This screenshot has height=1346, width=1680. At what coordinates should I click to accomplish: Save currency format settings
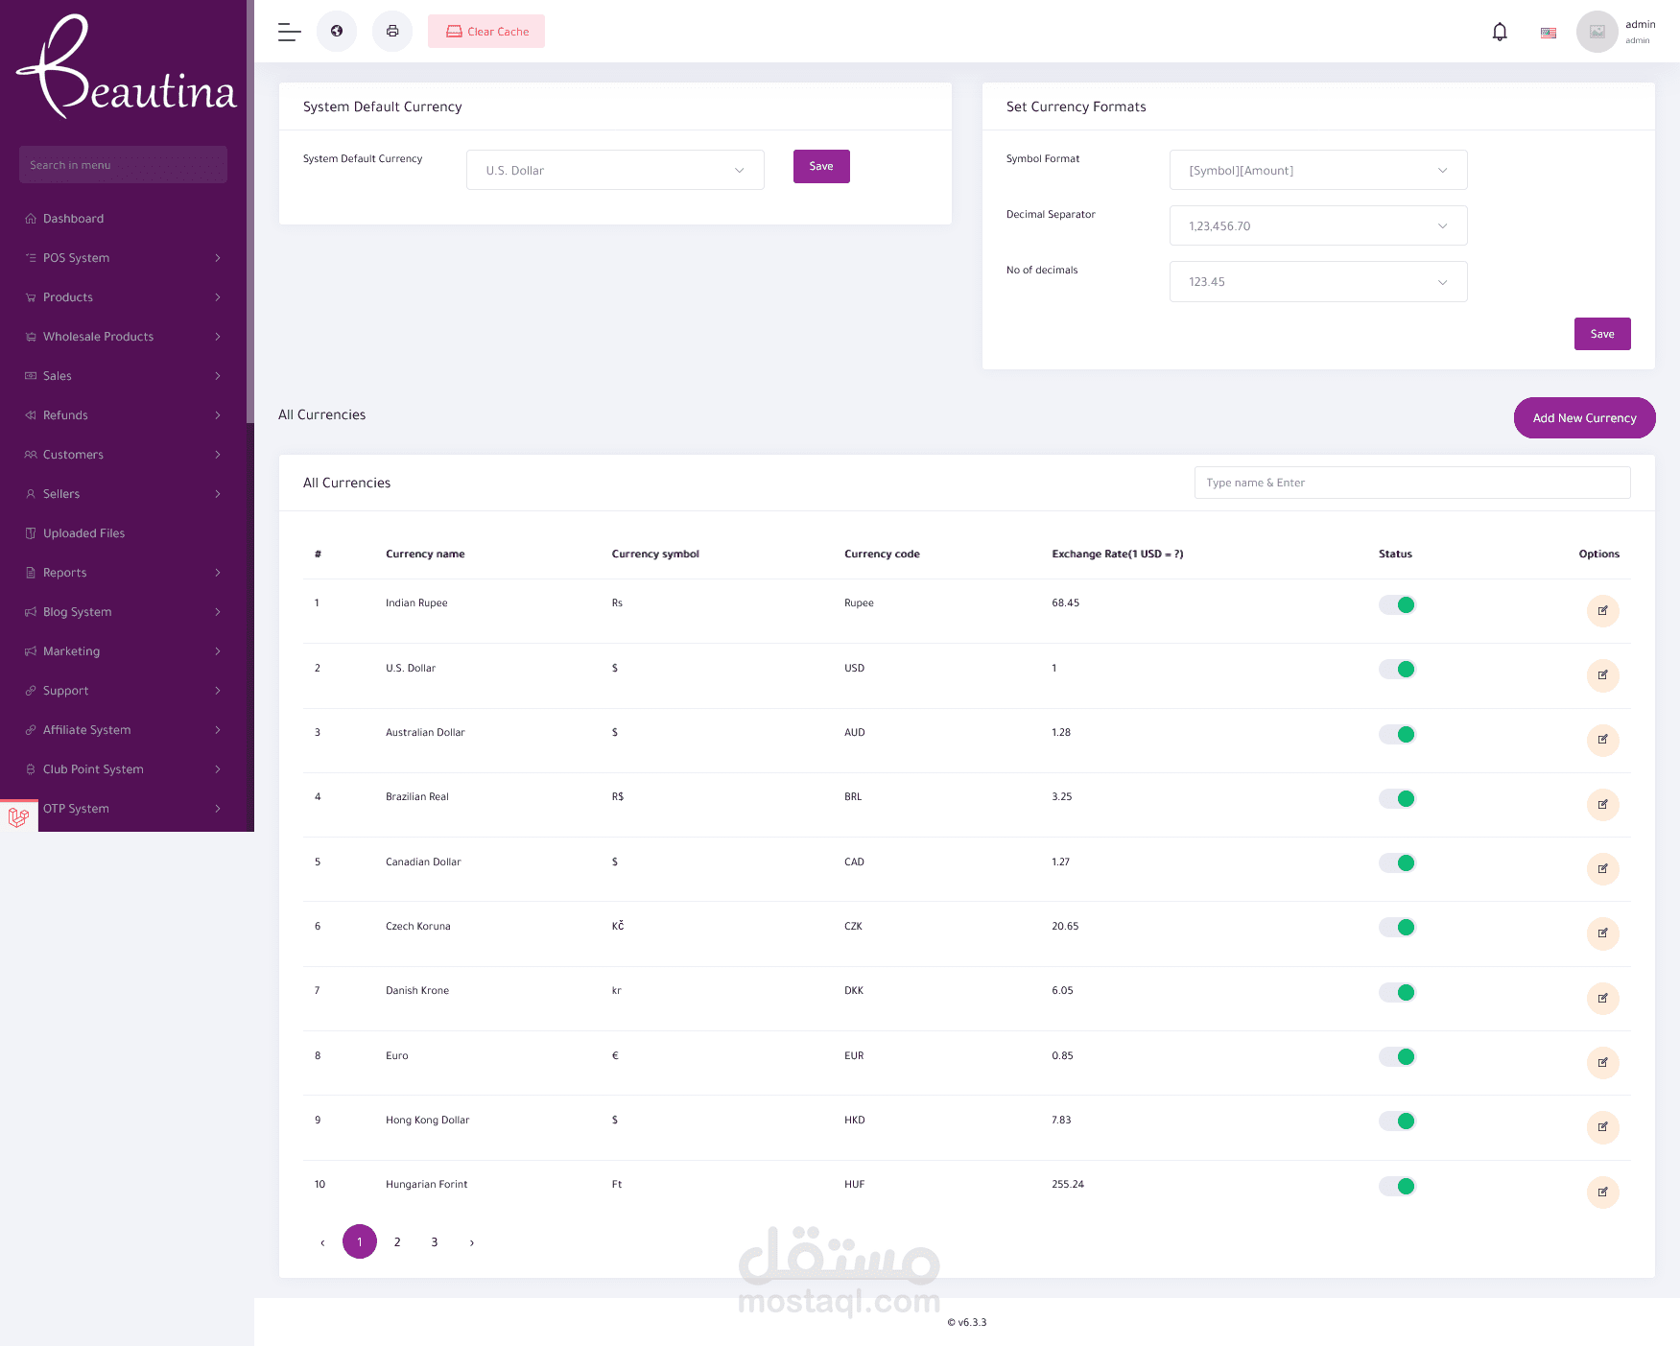point(1602,334)
